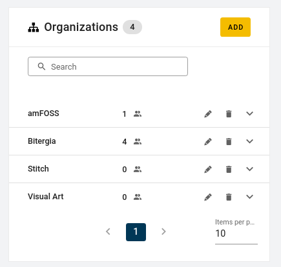Click the pencil icon for Bitergia
This screenshot has width=281, height=267.
click(x=208, y=141)
